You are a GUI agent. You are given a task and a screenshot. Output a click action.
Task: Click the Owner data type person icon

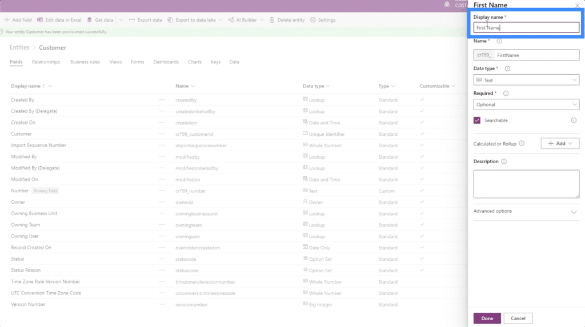click(305, 201)
